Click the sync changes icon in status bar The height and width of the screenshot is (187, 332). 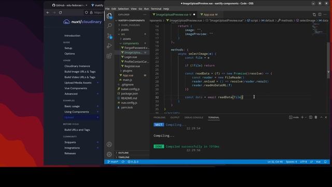click(123, 162)
